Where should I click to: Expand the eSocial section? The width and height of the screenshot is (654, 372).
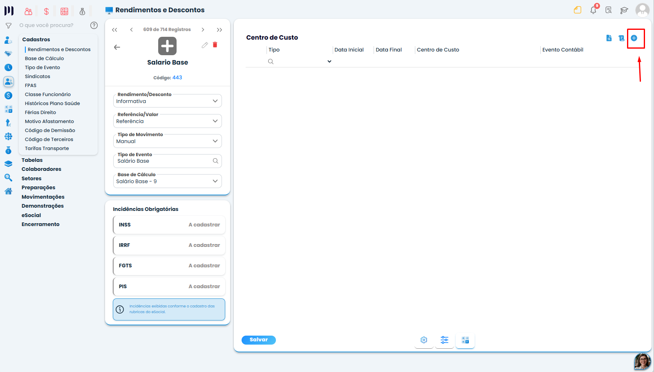31,215
